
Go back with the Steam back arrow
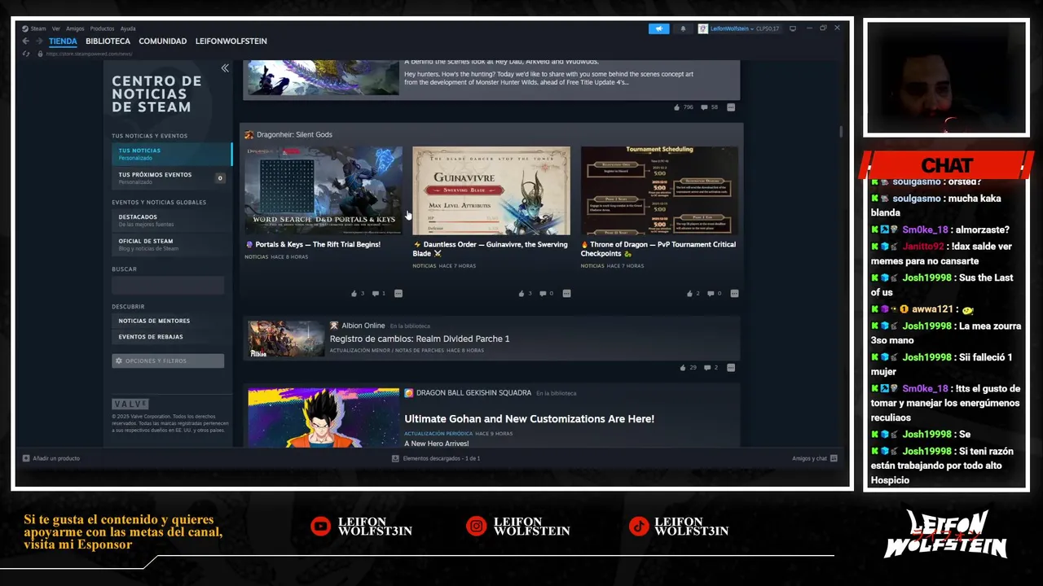coord(26,42)
